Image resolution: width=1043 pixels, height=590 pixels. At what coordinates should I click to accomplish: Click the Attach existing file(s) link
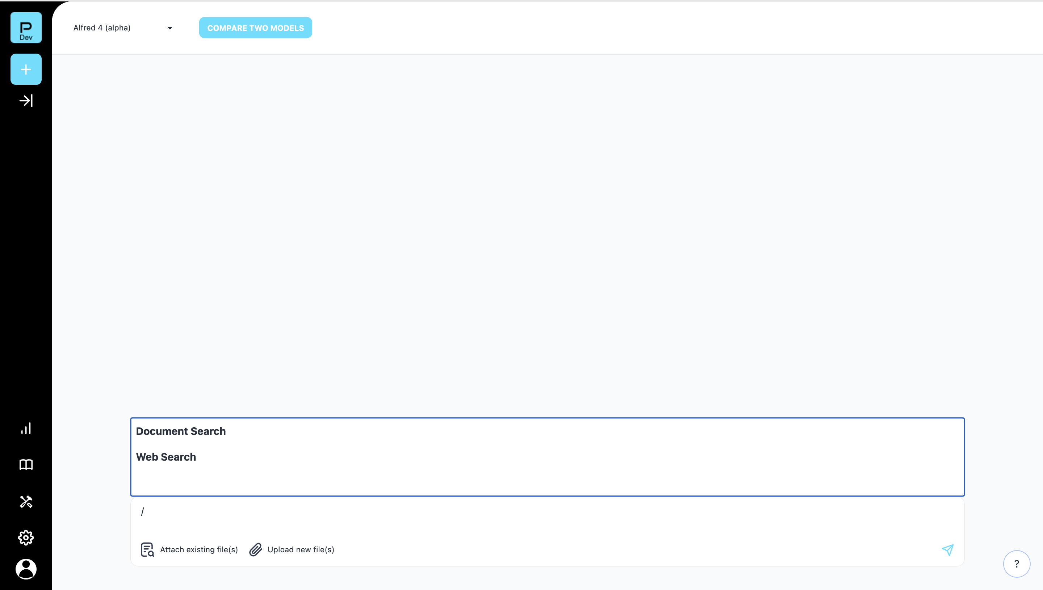[x=199, y=550]
